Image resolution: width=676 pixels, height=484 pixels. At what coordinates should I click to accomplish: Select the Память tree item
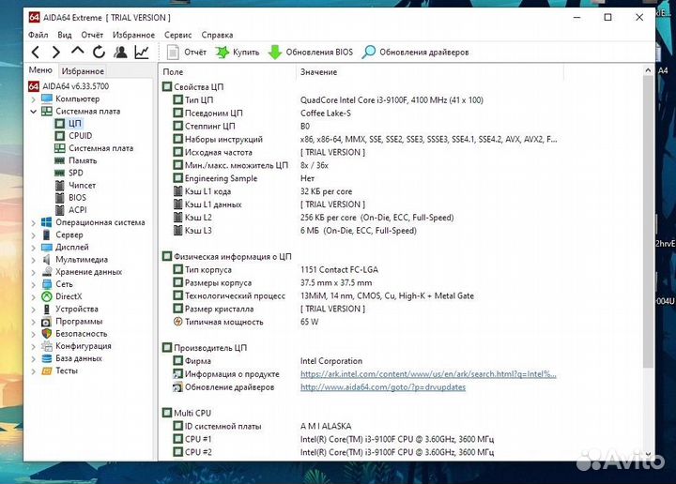click(83, 160)
